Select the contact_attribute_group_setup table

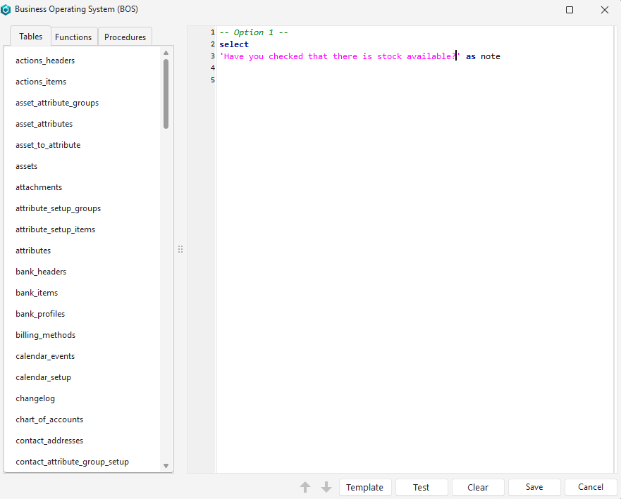point(72,462)
